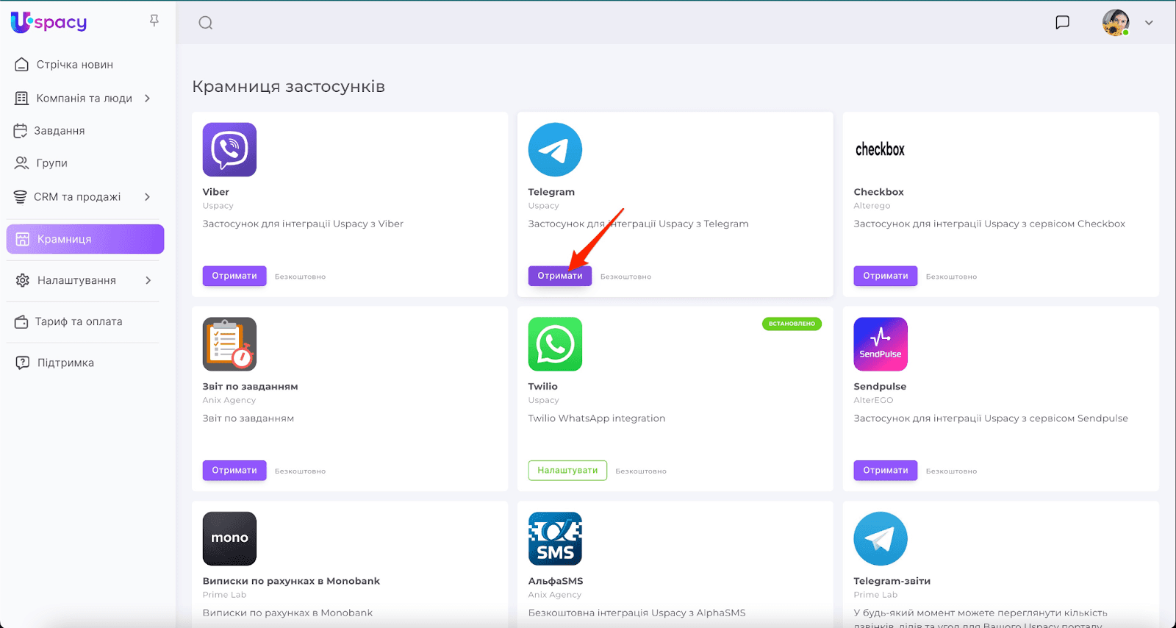
Task: Click the user profile avatar
Action: coord(1116,23)
